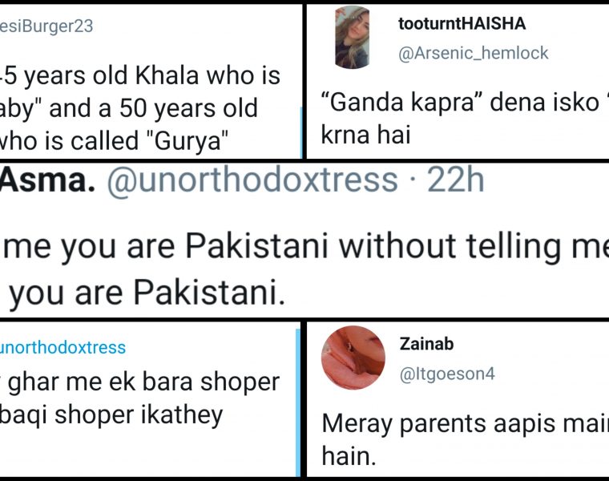Click the esiBurger23 username at top left
The width and height of the screenshot is (609, 481).
[x=46, y=26]
